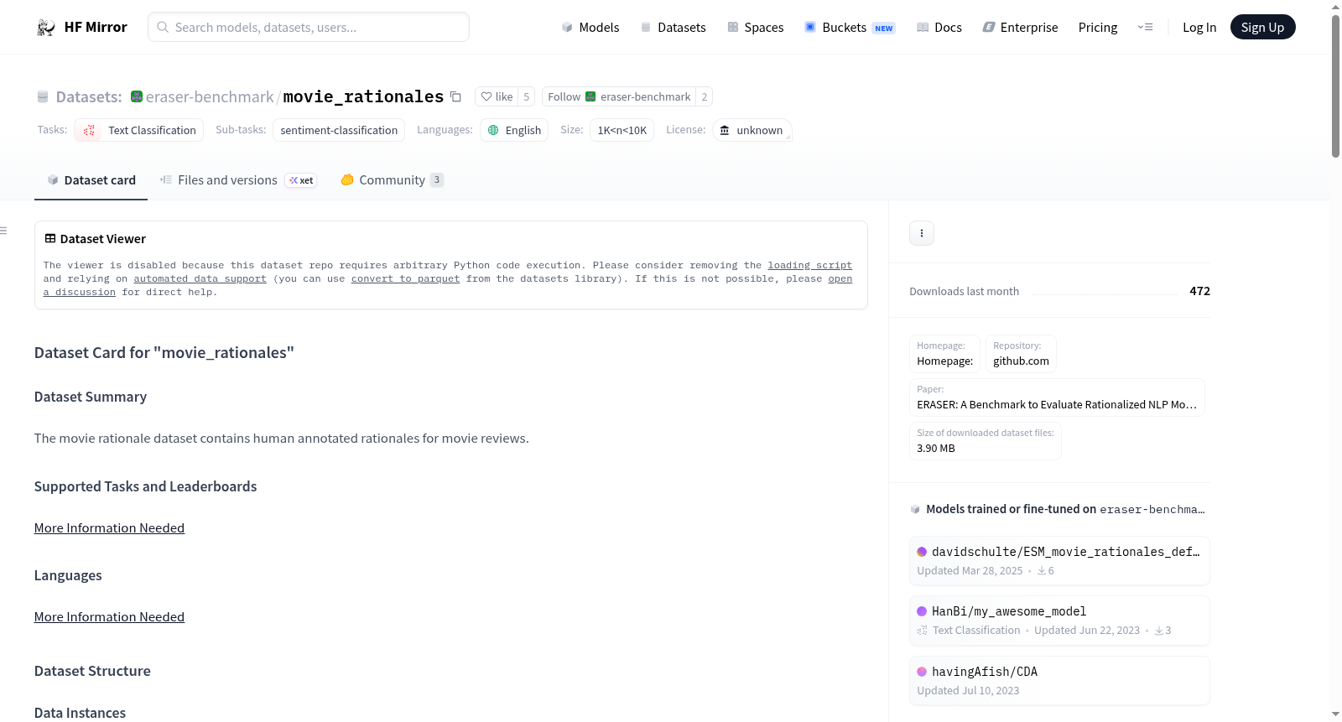This screenshot has height=722, width=1342.
Task: Click the Sign Up button
Action: [1262, 27]
